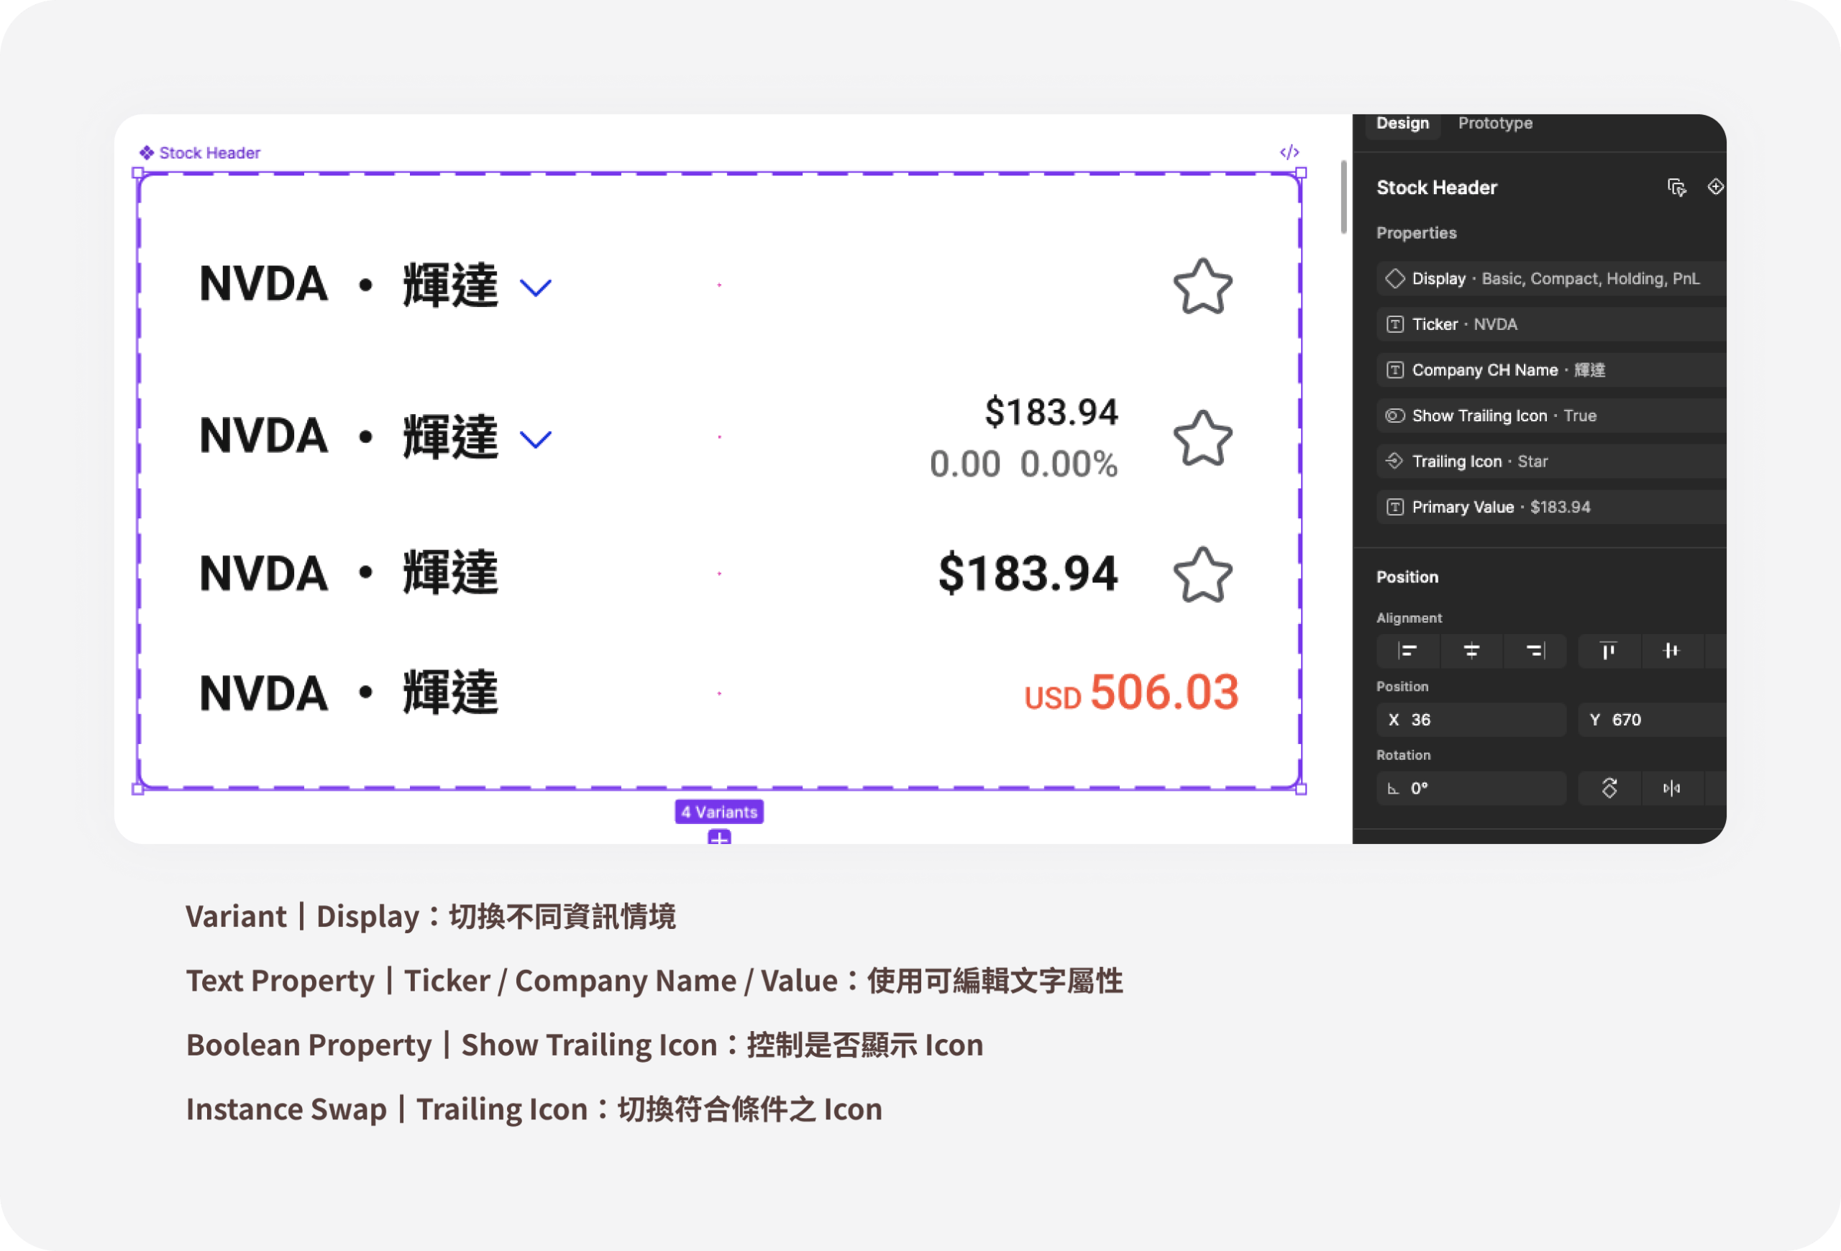Click the component configuration icon beside Stock Header title
The width and height of the screenshot is (1841, 1251).
coord(1677,188)
